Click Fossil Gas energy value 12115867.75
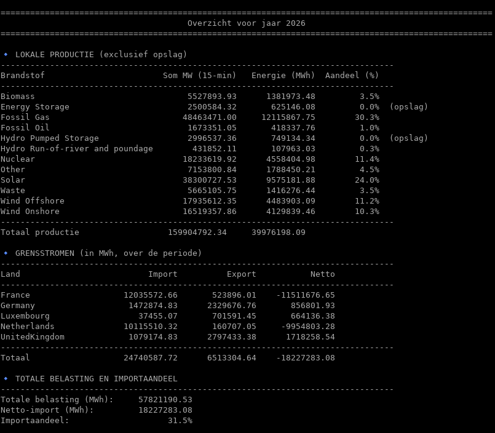495x433 pixels. tap(288, 117)
